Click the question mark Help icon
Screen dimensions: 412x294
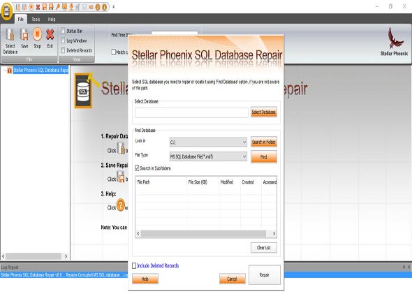pyautogui.click(x=121, y=205)
